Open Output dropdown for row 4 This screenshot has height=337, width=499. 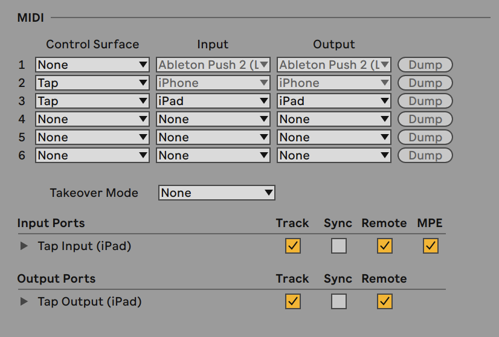coord(334,120)
